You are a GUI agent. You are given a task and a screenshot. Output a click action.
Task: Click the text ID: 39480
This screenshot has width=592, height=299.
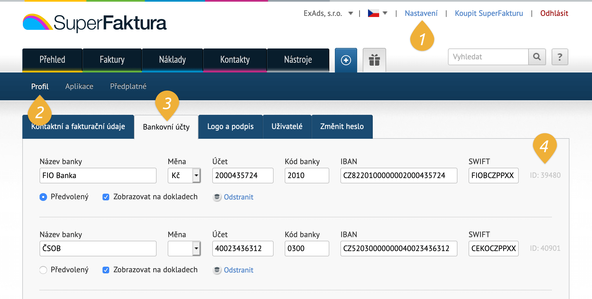pyautogui.click(x=545, y=175)
